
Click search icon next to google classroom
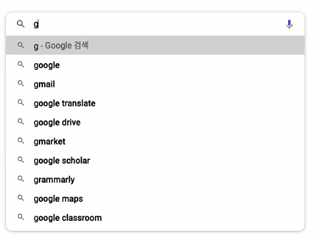(x=21, y=217)
